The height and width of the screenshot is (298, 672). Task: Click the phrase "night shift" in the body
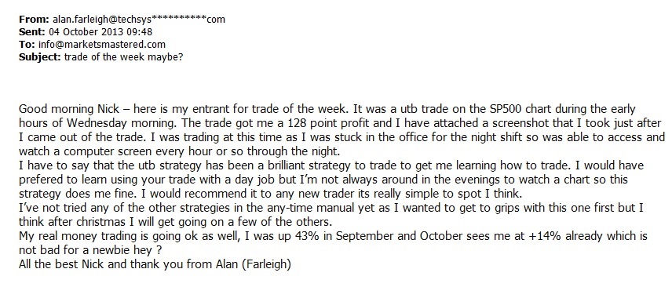[x=446, y=137]
